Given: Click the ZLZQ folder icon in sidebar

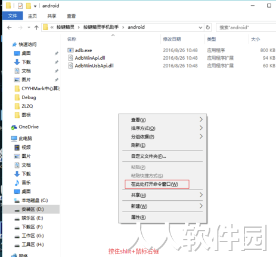Looking at the screenshot, I should [x=17, y=106].
